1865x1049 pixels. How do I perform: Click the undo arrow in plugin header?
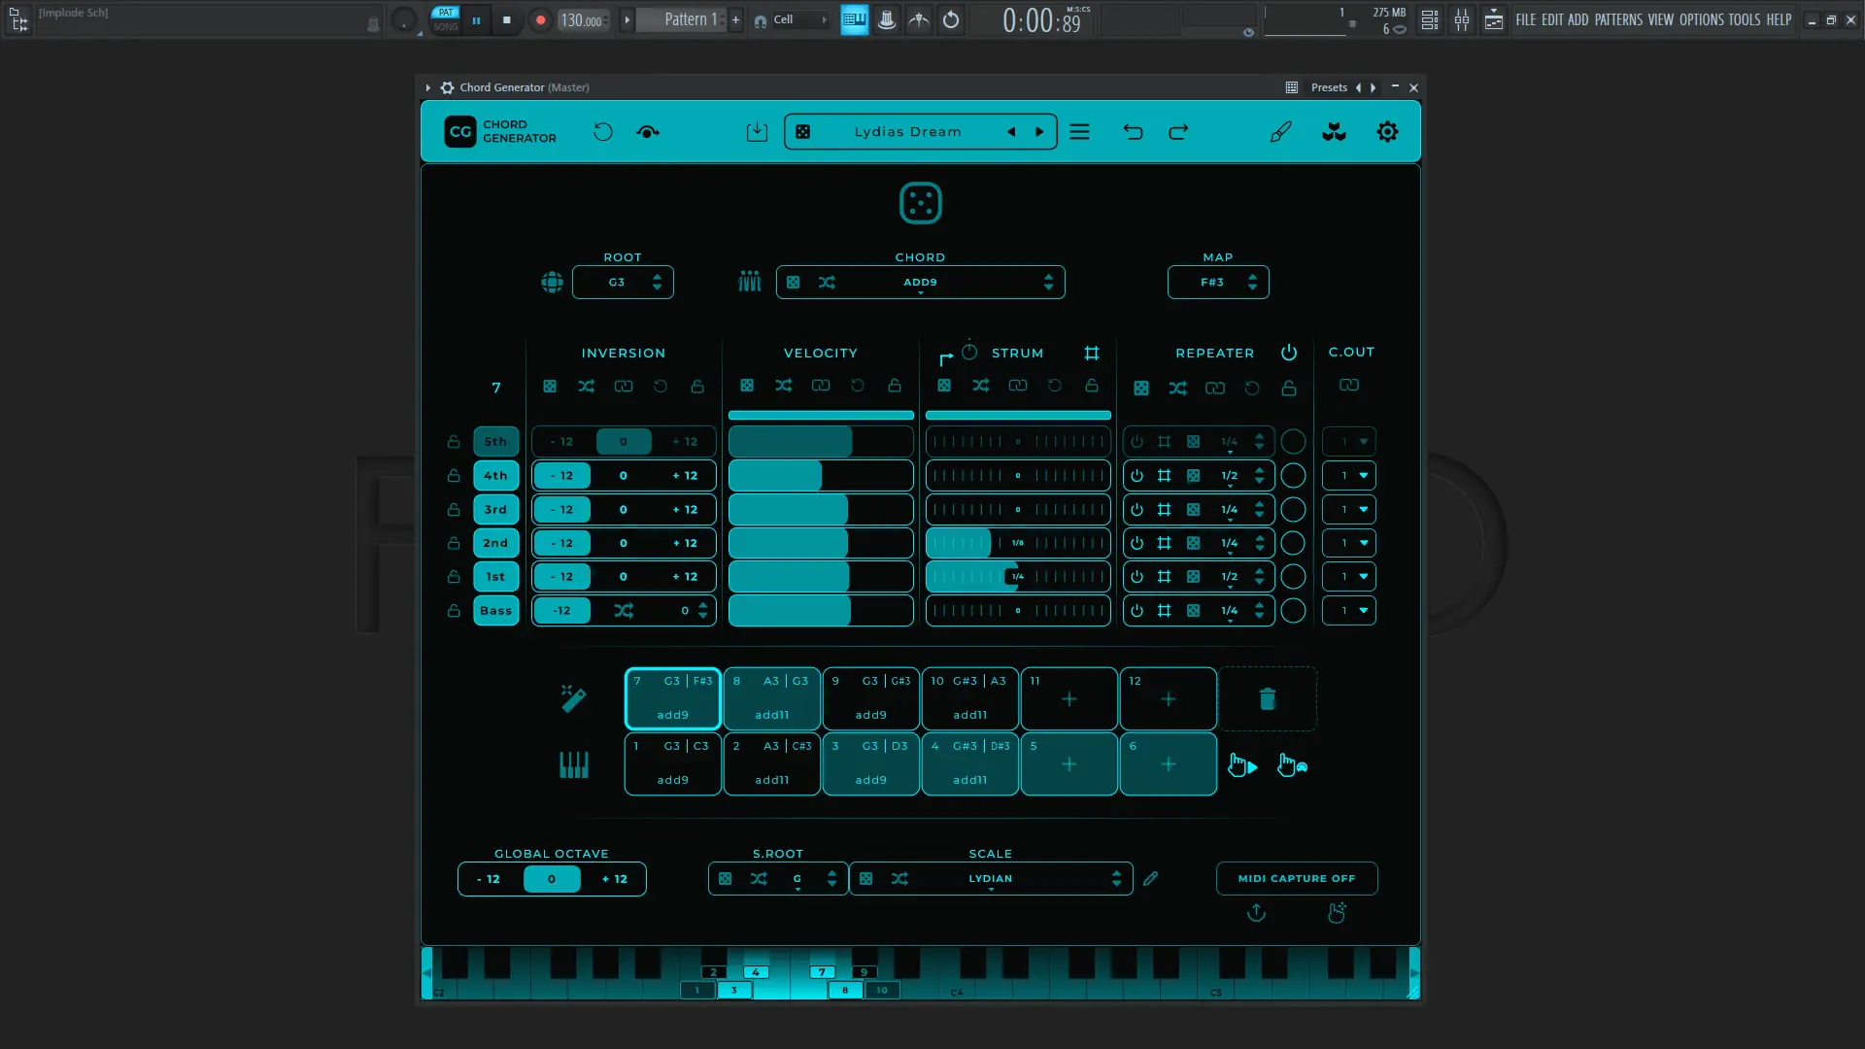click(1133, 132)
